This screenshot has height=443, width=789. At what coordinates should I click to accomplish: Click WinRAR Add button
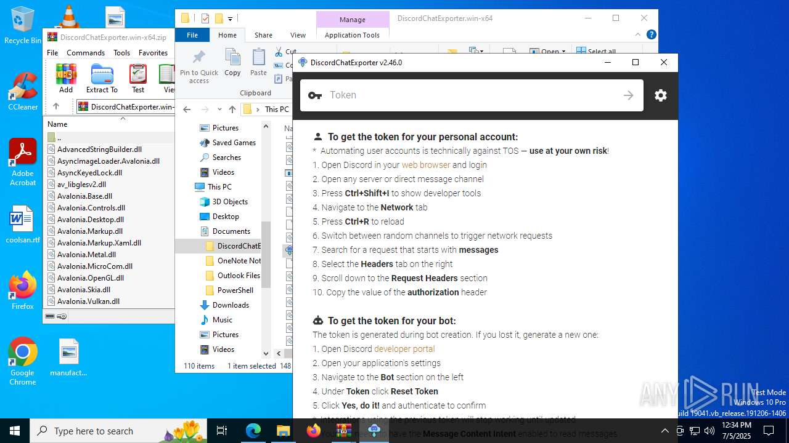(66, 79)
